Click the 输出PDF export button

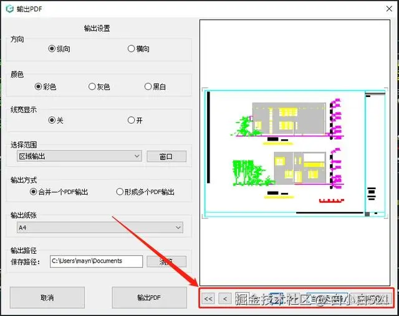point(150,297)
